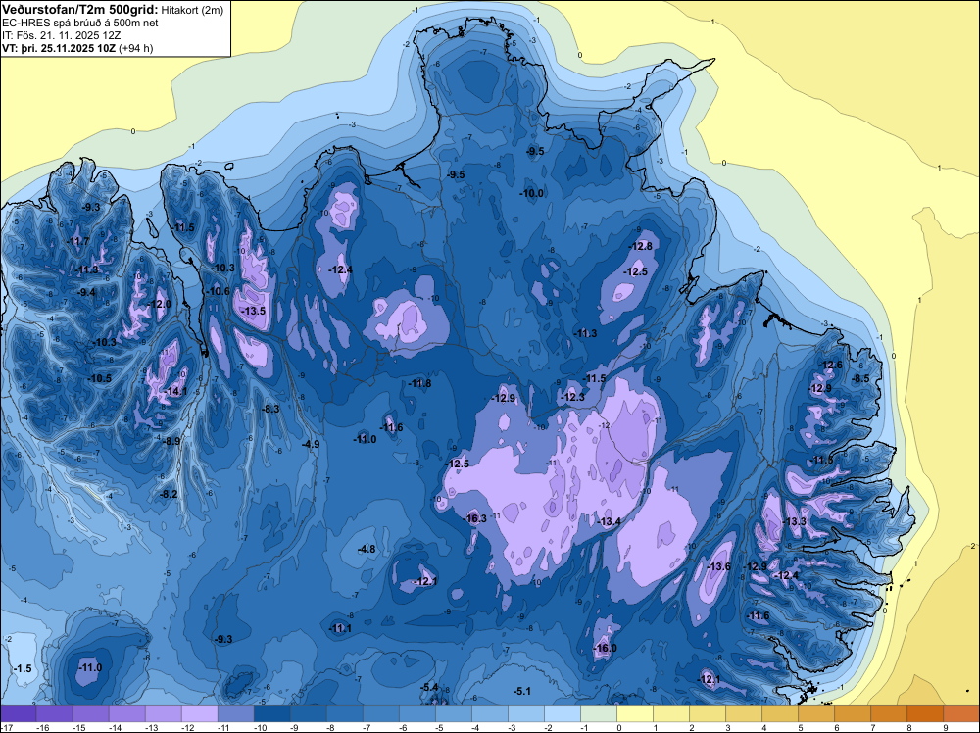Image resolution: width=980 pixels, height=733 pixels.
Task: Click the line EC-HRES spá brúuð á 500m net
Action: pyautogui.click(x=80, y=24)
